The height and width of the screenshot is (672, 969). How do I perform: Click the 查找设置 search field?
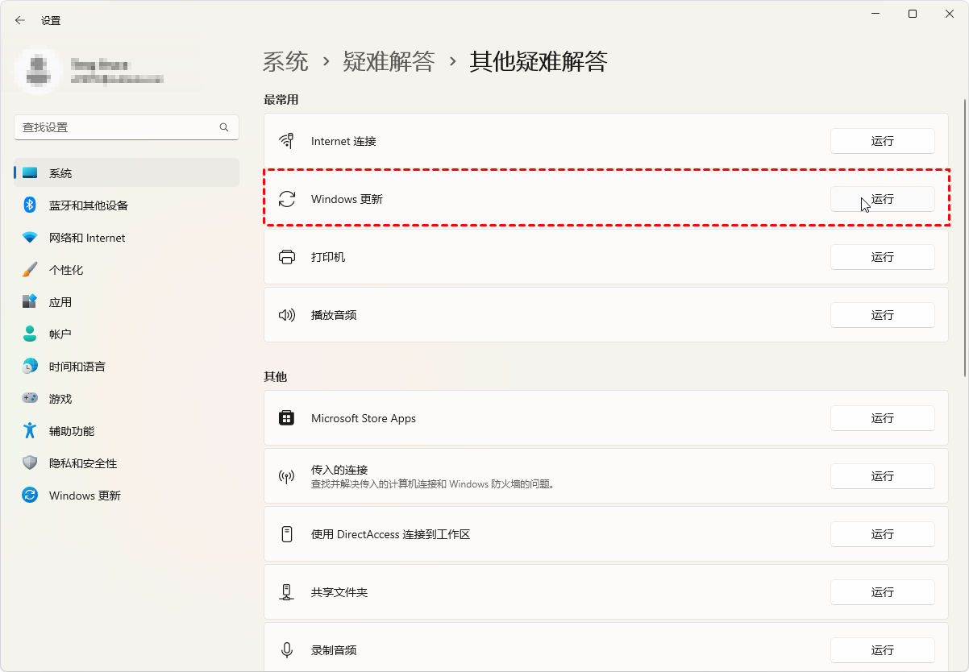pyautogui.click(x=117, y=127)
